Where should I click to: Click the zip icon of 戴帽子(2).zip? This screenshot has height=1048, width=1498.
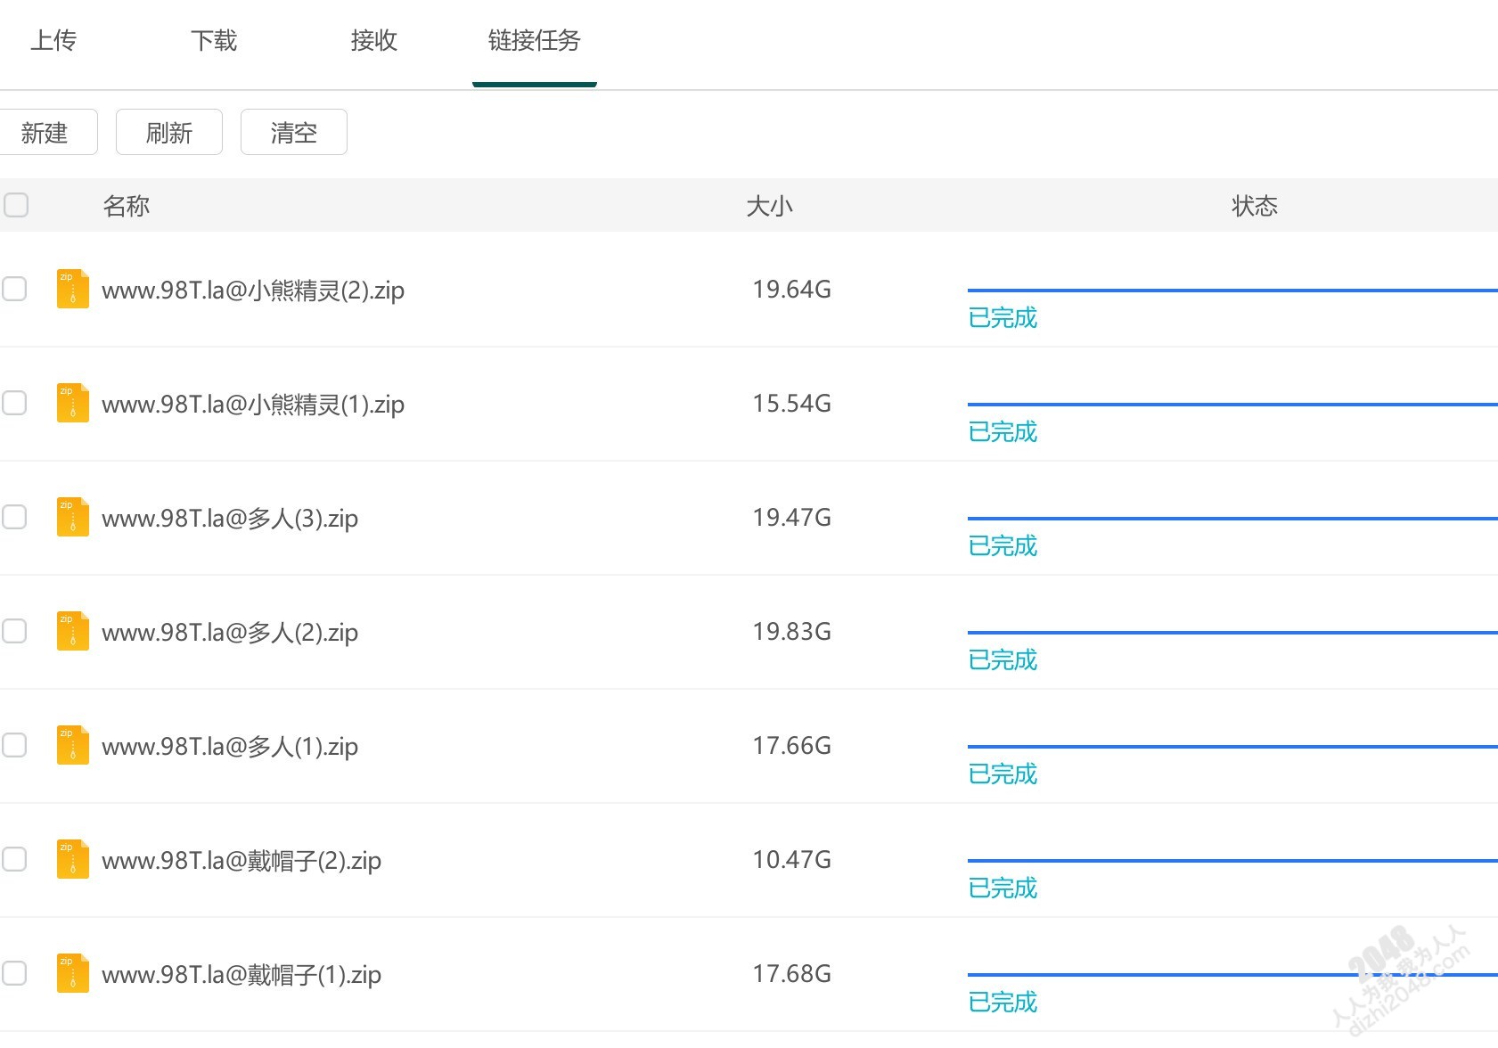point(73,859)
